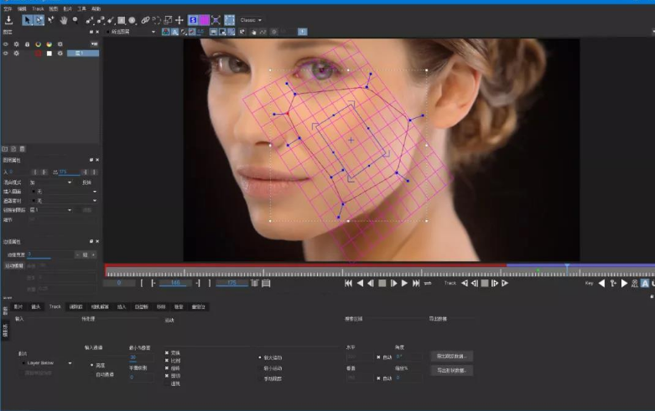Select the Zoom magnifier tool
Screen dimensions: 655x411
click(x=75, y=20)
